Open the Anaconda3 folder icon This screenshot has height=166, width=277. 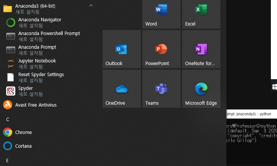pos(8,8)
